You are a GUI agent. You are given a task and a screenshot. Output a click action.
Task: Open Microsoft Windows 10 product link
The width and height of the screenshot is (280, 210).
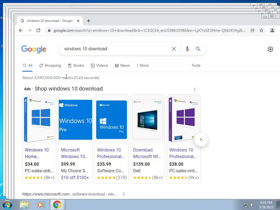point(74,153)
